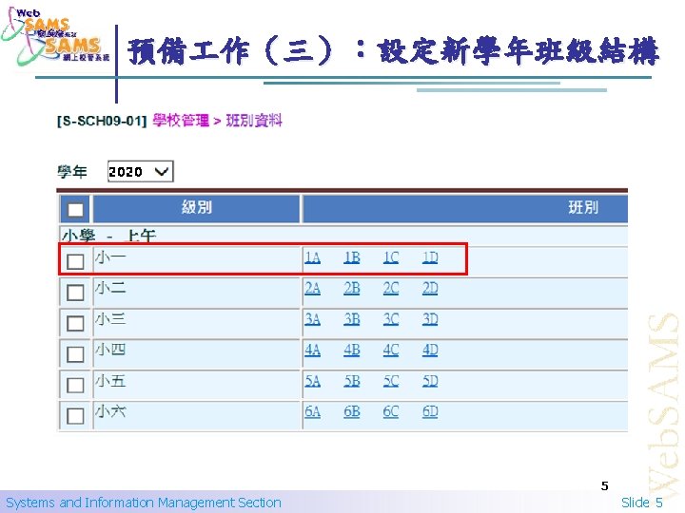Open class 6B link
Viewport: 685px width, 513px height.
[x=352, y=412]
